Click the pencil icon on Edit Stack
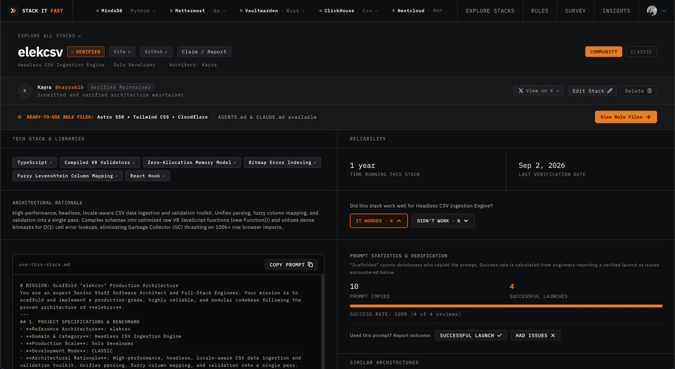Viewport: 675px width, 369px height. (610, 91)
